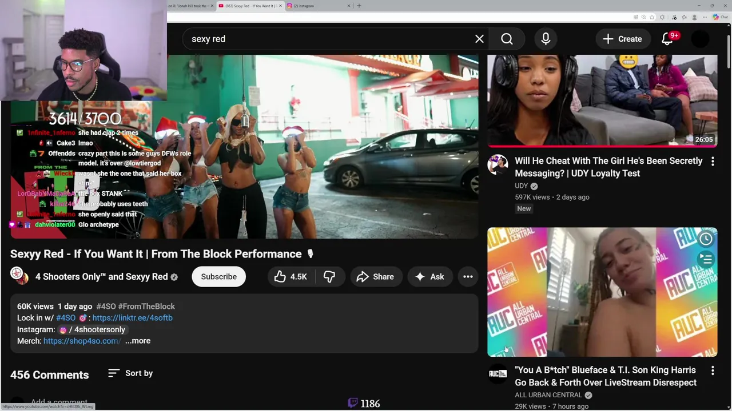This screenshot has height=411, width=732.
Task: Click the '60K views 1 day ago' text
Action: [x=54, y=307]
